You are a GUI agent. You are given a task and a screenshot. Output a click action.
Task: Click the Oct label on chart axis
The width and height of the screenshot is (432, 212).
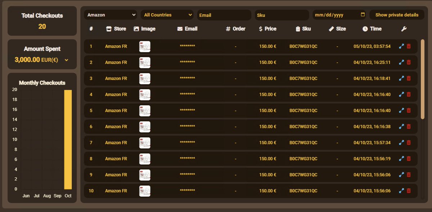(68, 196)
